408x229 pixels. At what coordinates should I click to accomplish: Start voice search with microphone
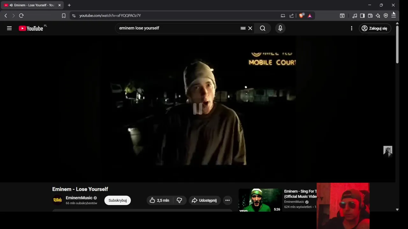click(x=280, y=28)
